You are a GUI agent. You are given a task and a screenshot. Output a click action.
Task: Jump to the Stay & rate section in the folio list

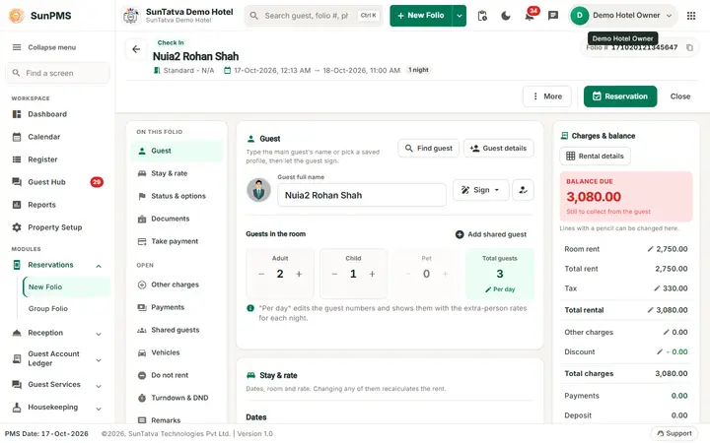click(x=177, y=173)
